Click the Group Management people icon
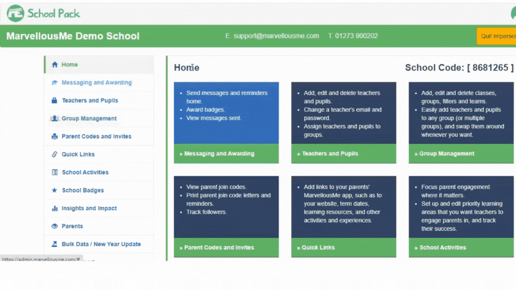 (x=54, y=118)
